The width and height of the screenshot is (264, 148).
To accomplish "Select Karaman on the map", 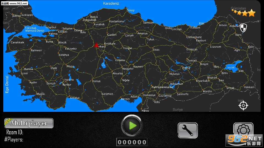I will click(107, 94).
